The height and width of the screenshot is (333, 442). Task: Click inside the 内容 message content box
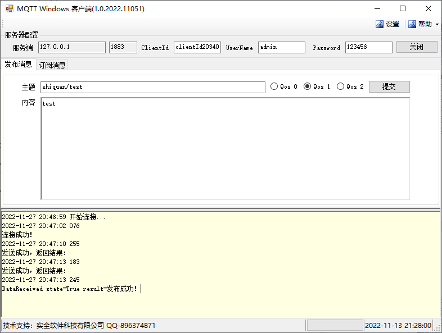[225, 149]
